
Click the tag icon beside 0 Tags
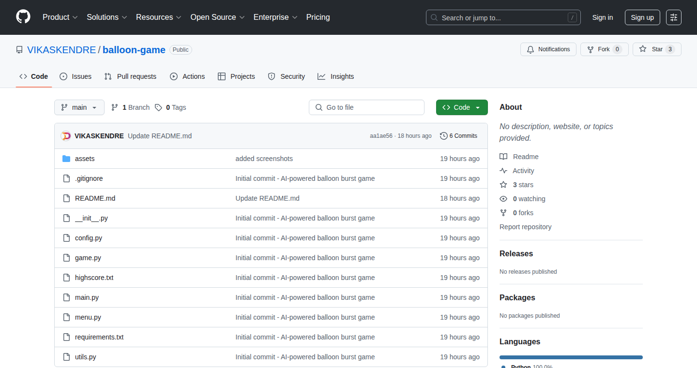click(158, 107)
